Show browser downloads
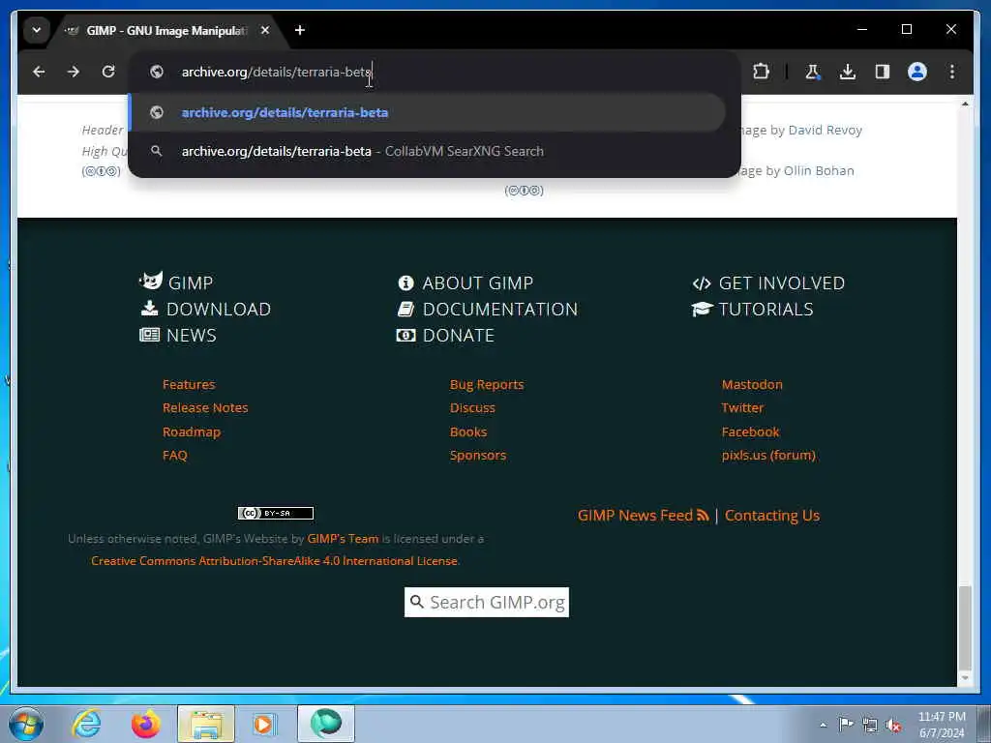Screen dimensions: 991x743 pyautogui.click(x=848, y=72)
